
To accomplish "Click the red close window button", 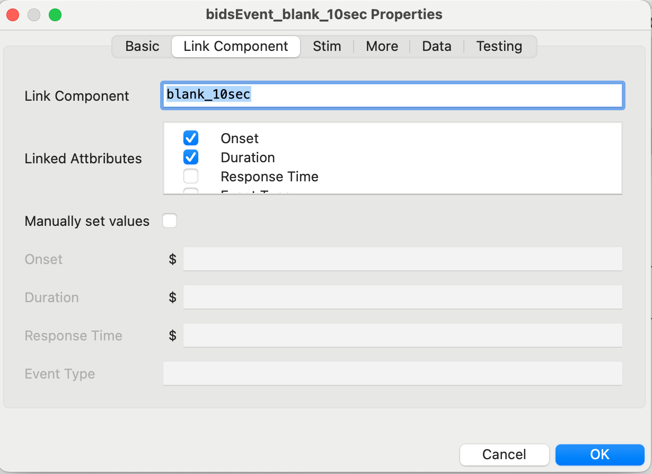I will tap(13, 15).
